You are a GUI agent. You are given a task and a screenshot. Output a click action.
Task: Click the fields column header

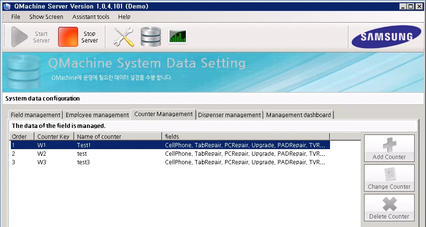click(246, 136)
